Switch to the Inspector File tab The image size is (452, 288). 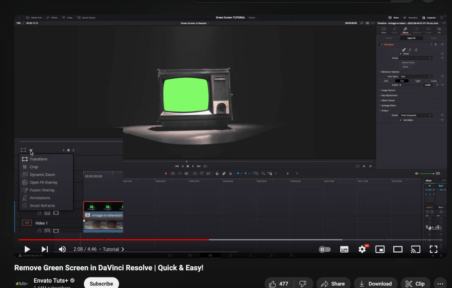click(439, 30)
